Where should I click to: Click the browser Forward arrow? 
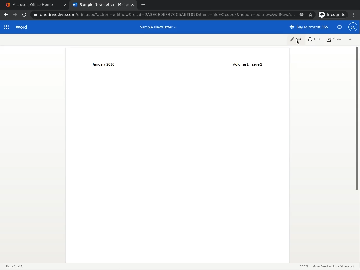(15, 15)
